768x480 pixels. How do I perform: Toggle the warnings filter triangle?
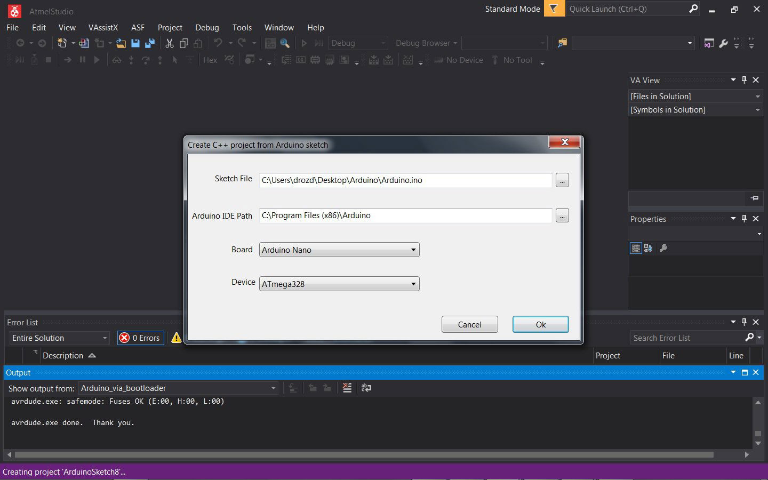pyautogui.click(x=176, y=338)
